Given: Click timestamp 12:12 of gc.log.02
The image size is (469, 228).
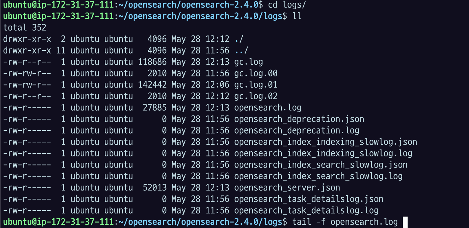Looking at the screenshot, I should tap(217, 96).
